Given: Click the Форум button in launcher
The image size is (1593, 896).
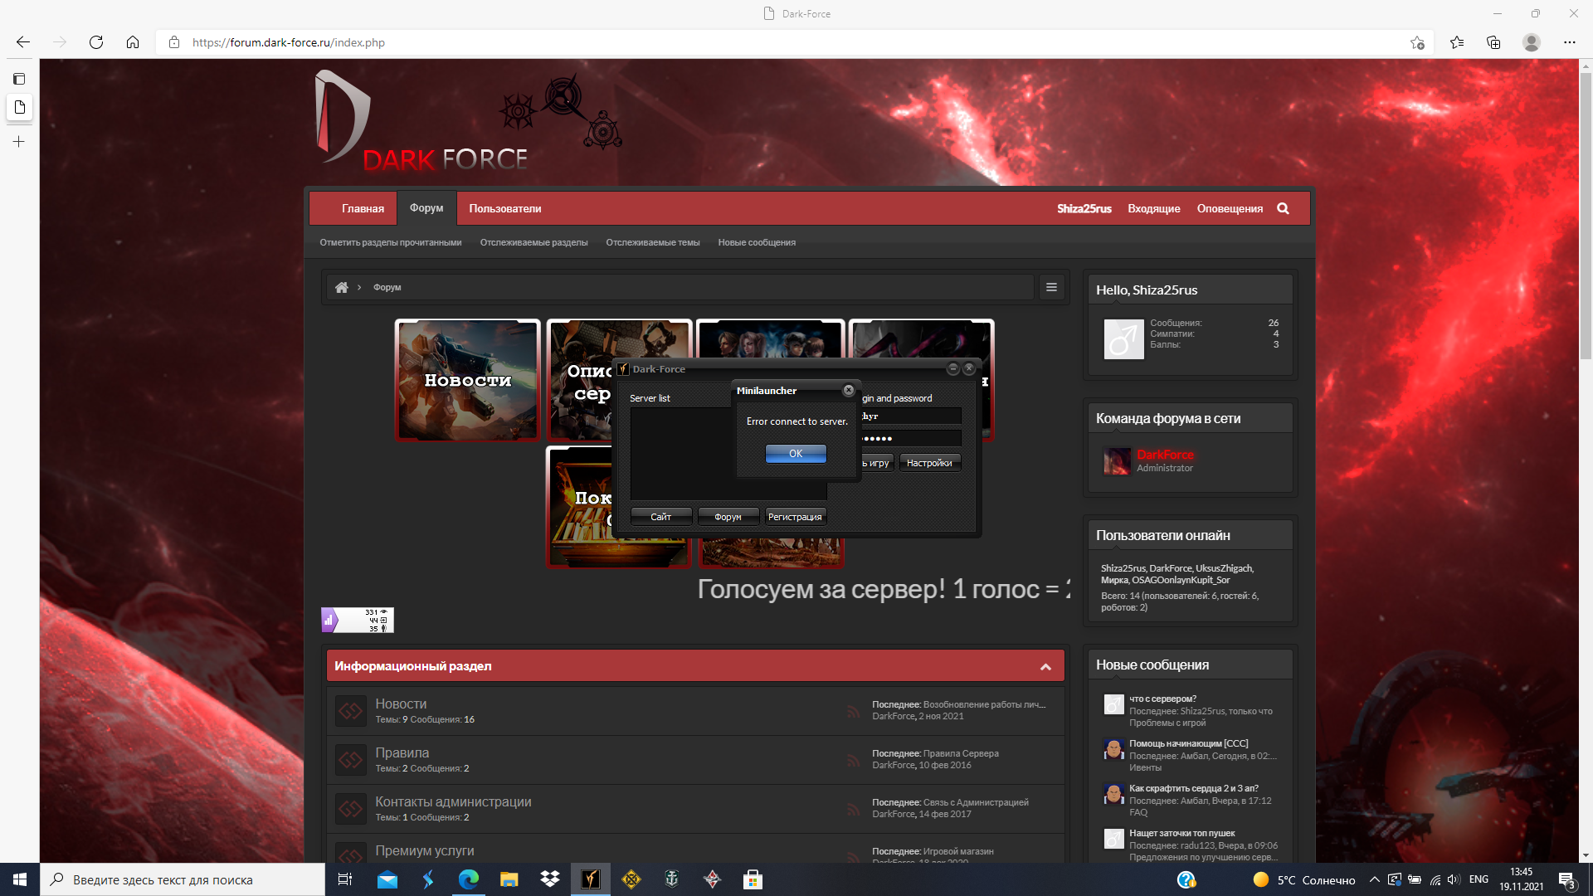Looking at the screenshot, I should tap(728, 517).
